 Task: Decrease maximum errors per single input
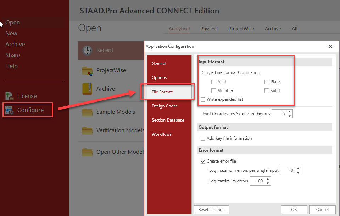click(x=298, y=173)
